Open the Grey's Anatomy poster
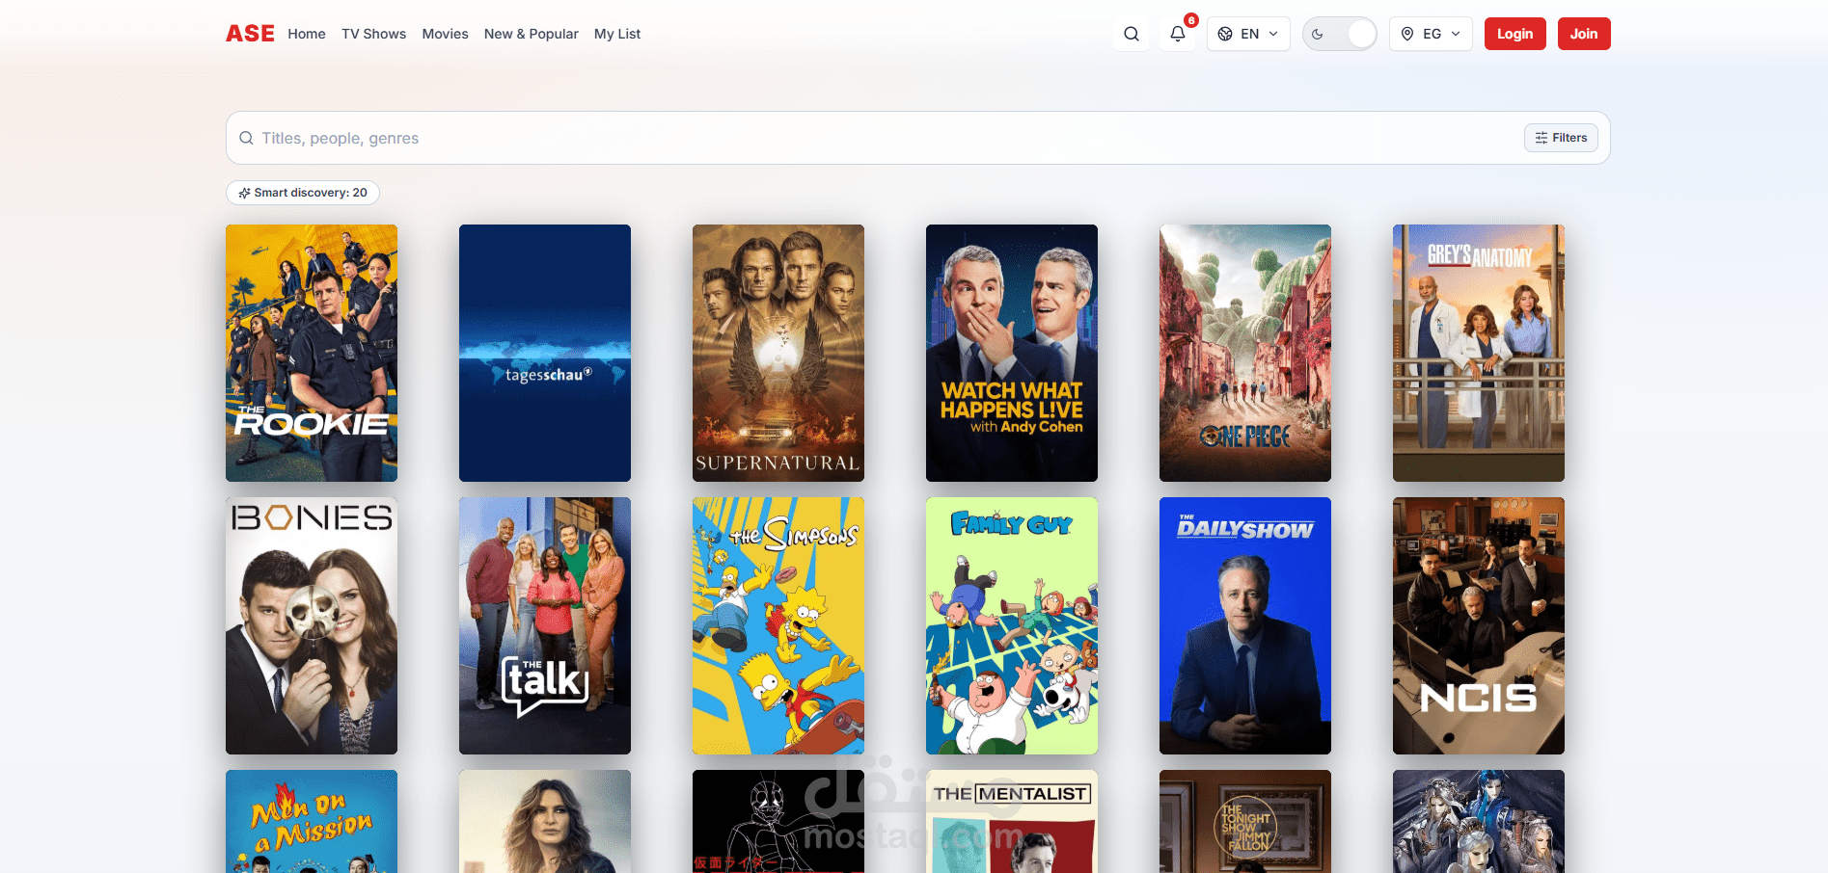The width and height of the screenshot is (1828, 873). point(1479,353)
